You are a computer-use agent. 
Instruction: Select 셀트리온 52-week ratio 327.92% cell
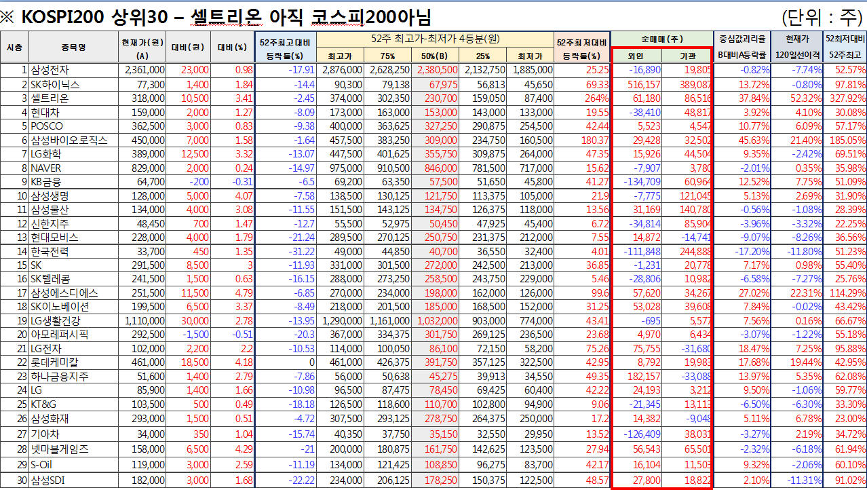point(847,98)
